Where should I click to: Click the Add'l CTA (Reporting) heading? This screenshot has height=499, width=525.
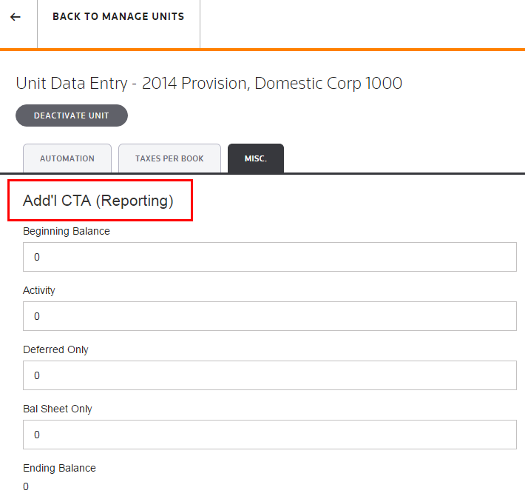98,201
